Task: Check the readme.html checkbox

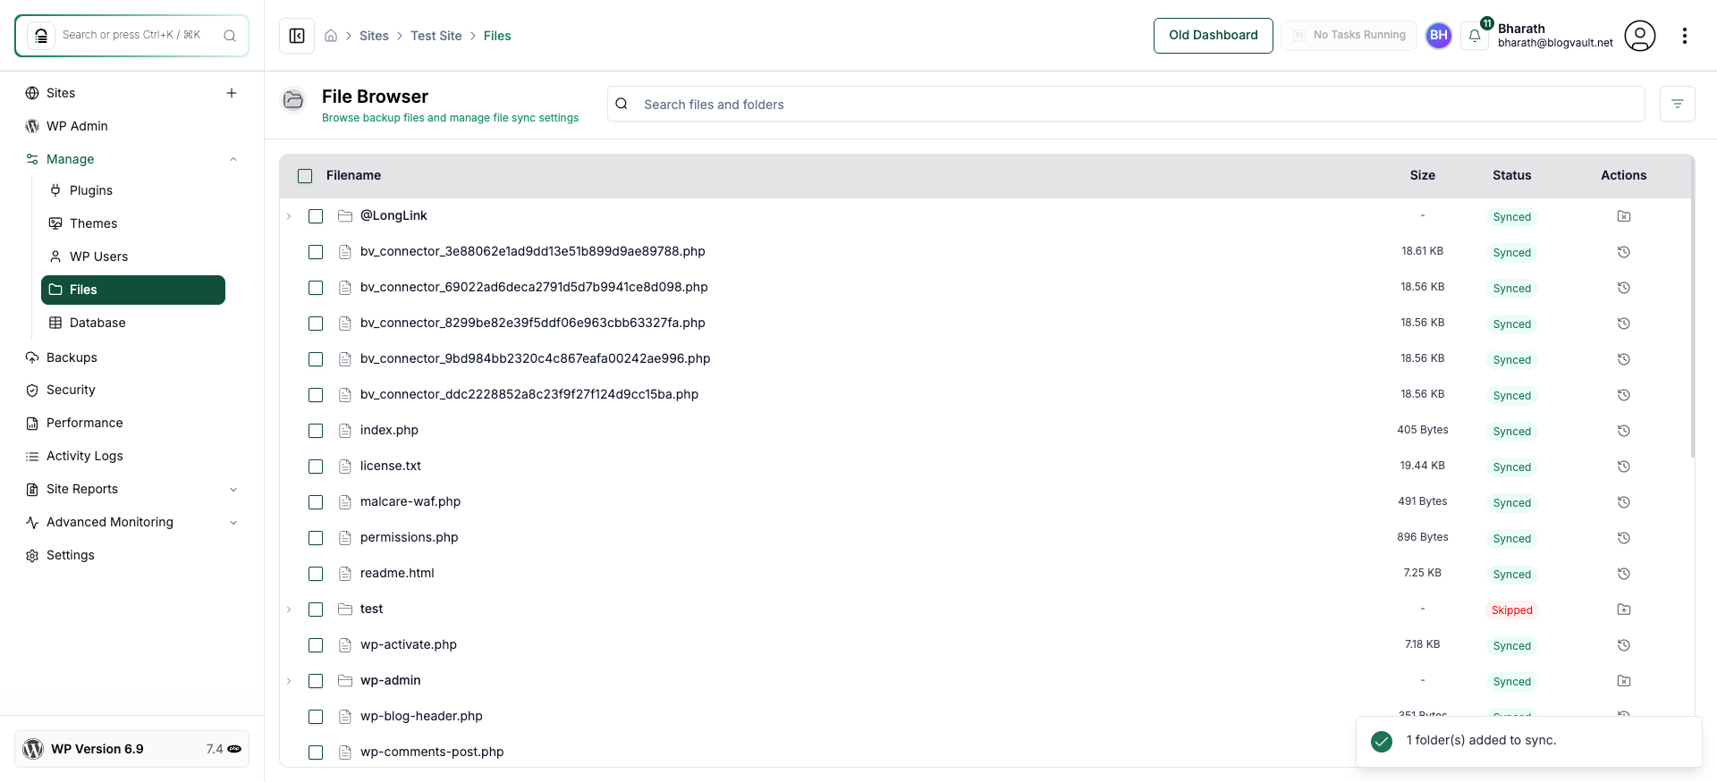Action: 316,574
